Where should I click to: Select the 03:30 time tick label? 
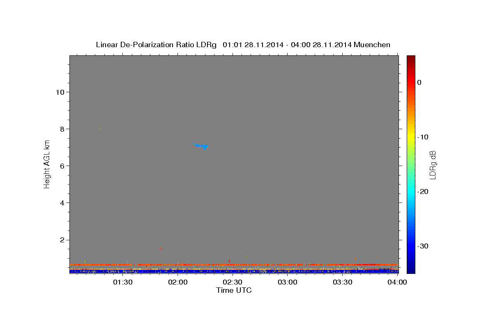[343, 282]
